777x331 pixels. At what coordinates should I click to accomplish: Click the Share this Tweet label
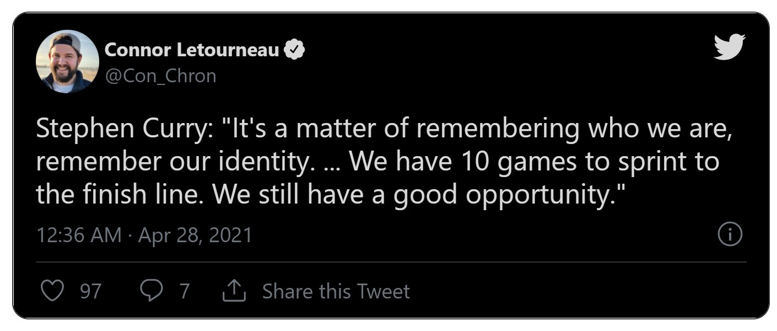pyautogui.click(x=336, y=291)
